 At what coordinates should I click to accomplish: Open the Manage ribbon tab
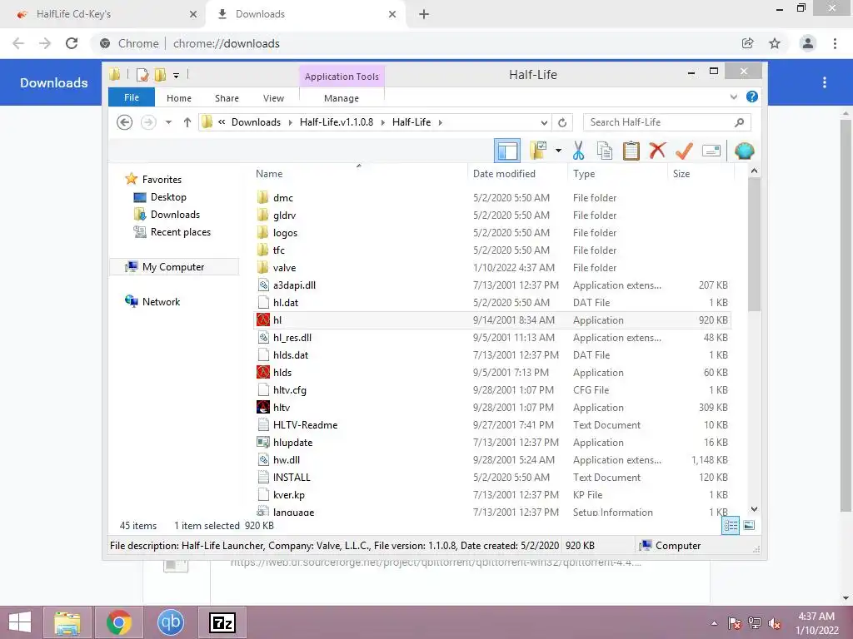[342, 98]
